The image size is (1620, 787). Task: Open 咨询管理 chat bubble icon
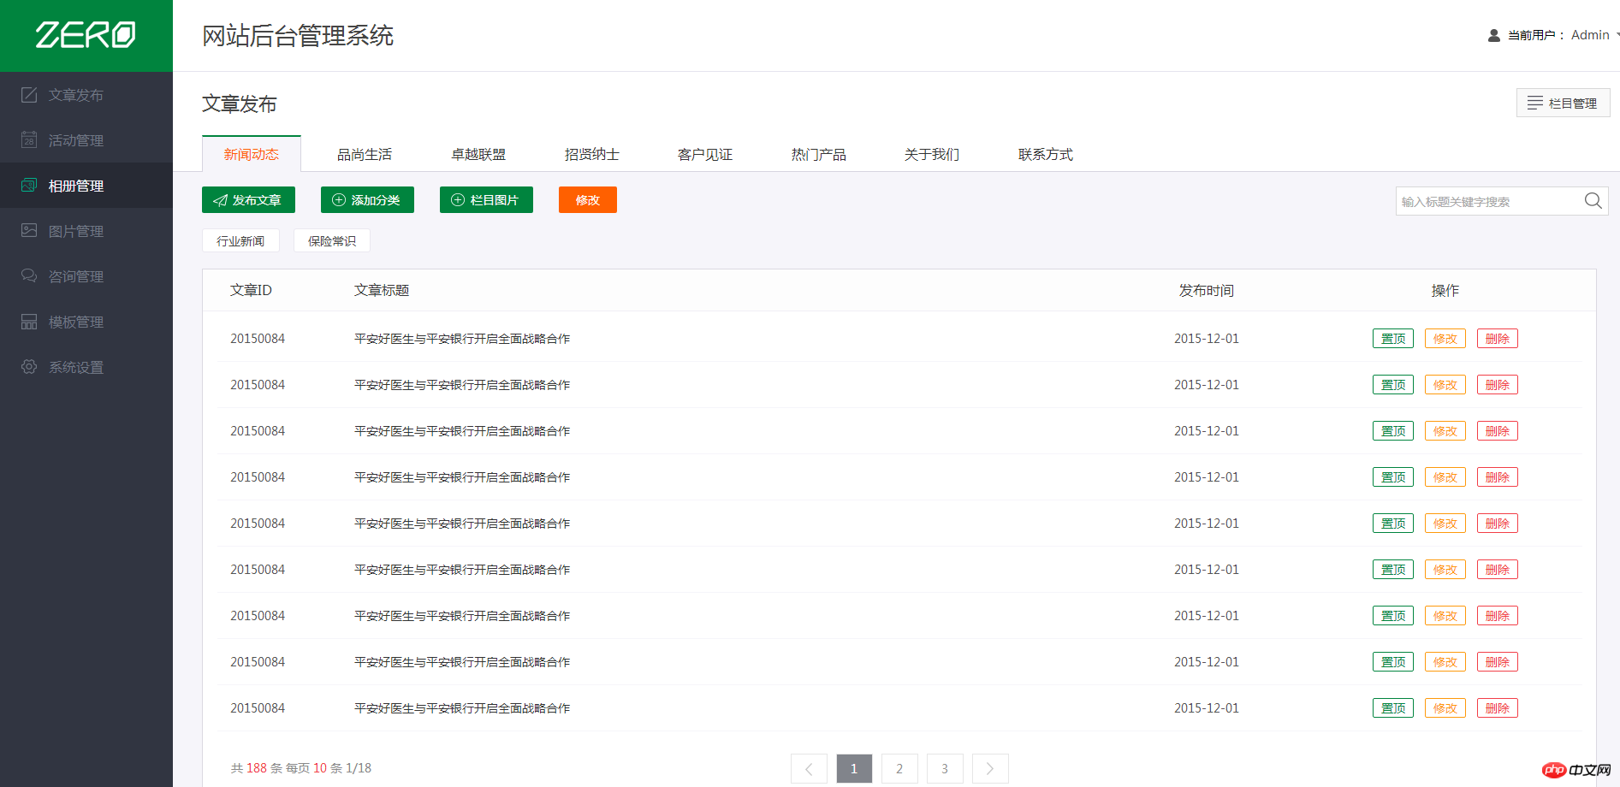29,275
